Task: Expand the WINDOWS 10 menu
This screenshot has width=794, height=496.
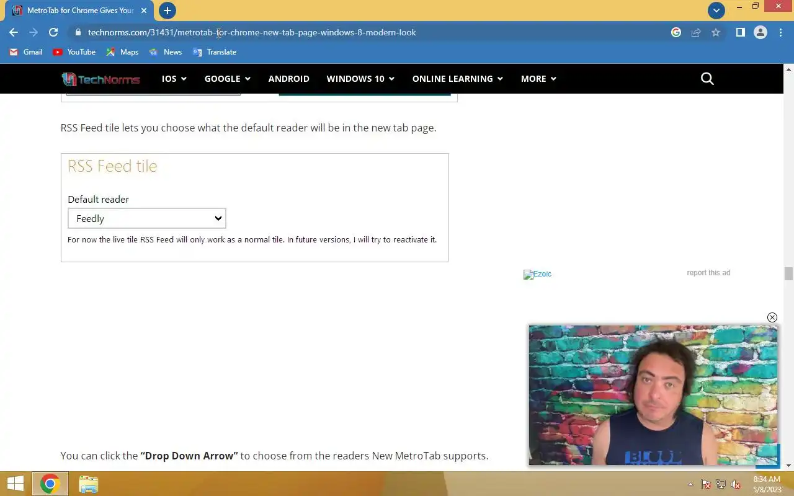Action: point(360,79)
